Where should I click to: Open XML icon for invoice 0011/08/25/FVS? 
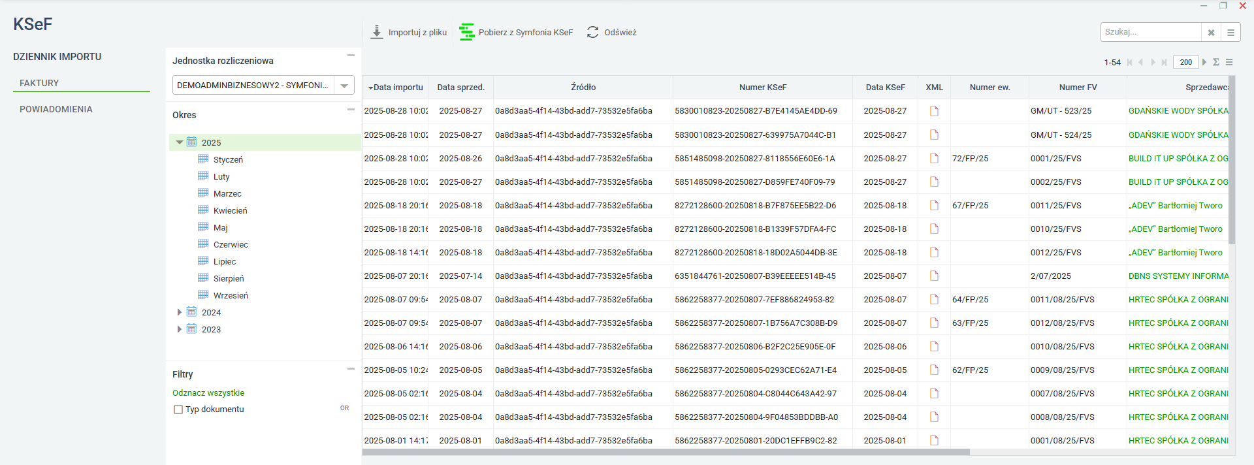click(934, 299)
